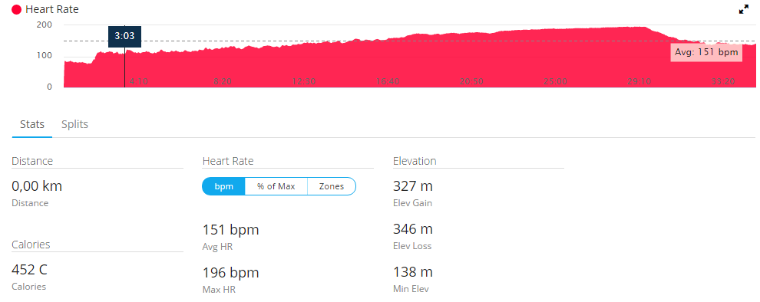Select the bpm heart rate view

(x=223, y=186)
